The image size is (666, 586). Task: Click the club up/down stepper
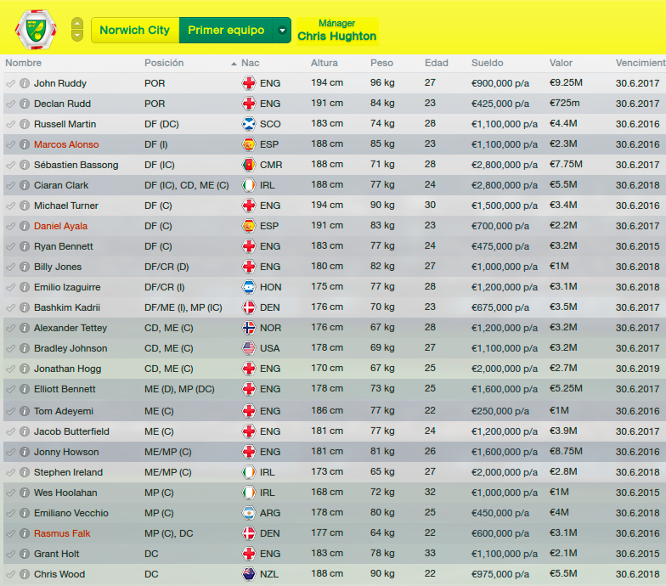[x=77, y=29]
